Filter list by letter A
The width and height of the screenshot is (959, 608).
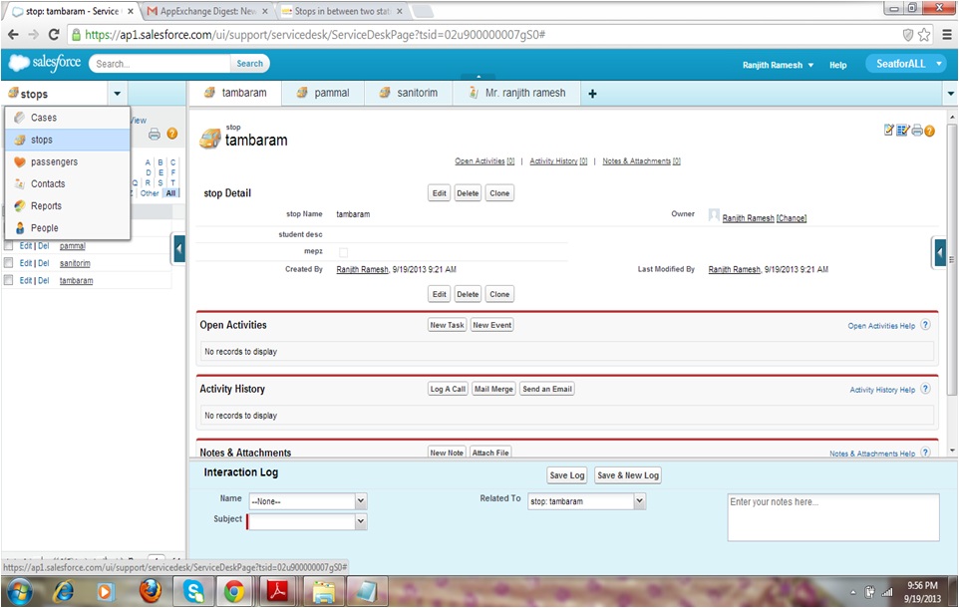tap(148, 162)
